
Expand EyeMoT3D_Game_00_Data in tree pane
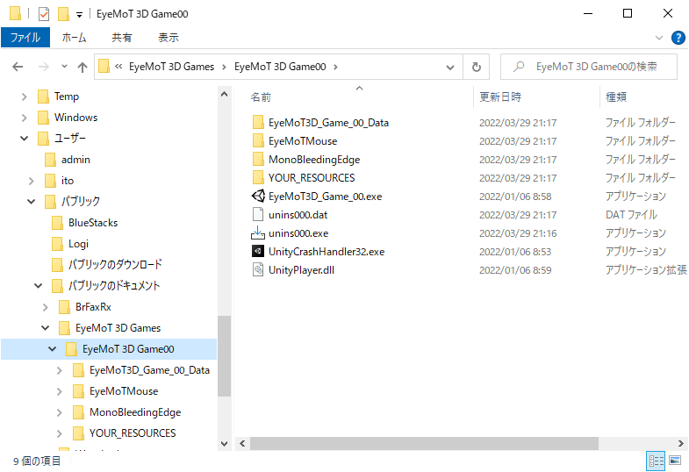[59, 370]
